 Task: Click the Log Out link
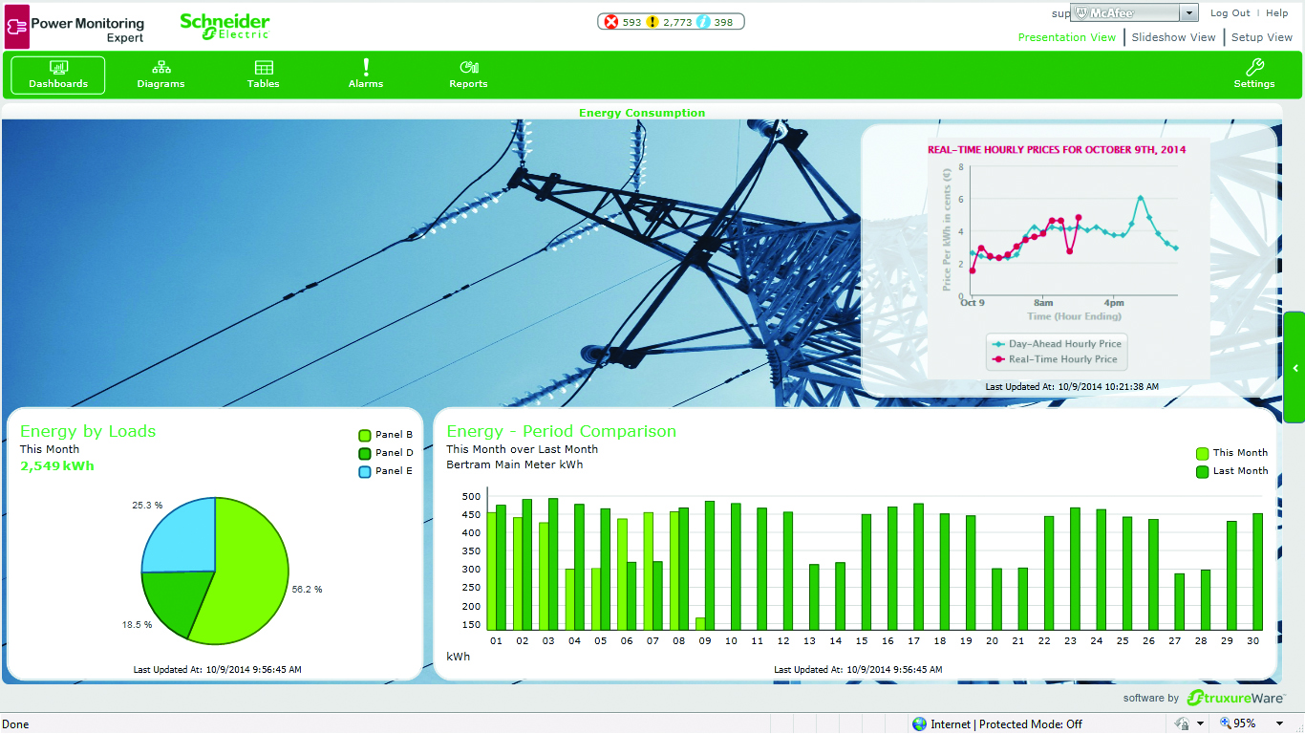pos(1230,13)
